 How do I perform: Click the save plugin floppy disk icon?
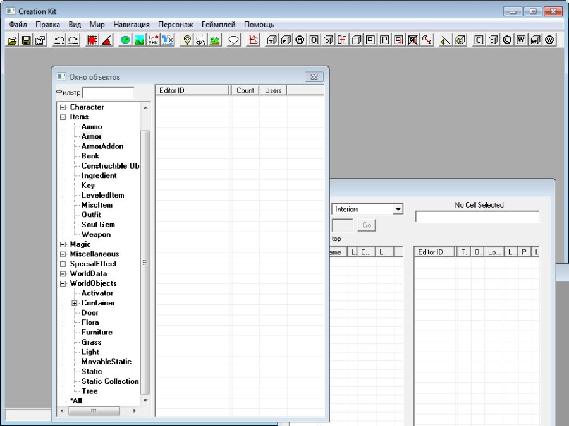(26, 40)
